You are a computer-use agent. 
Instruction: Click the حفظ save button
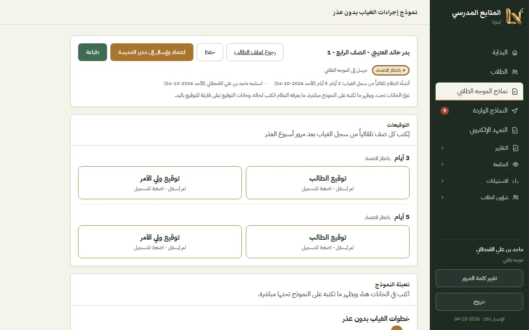click(210, 52)
